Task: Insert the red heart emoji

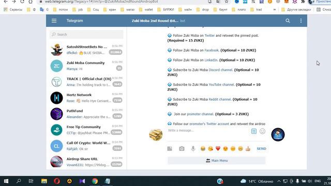Action: coord(218,149)
